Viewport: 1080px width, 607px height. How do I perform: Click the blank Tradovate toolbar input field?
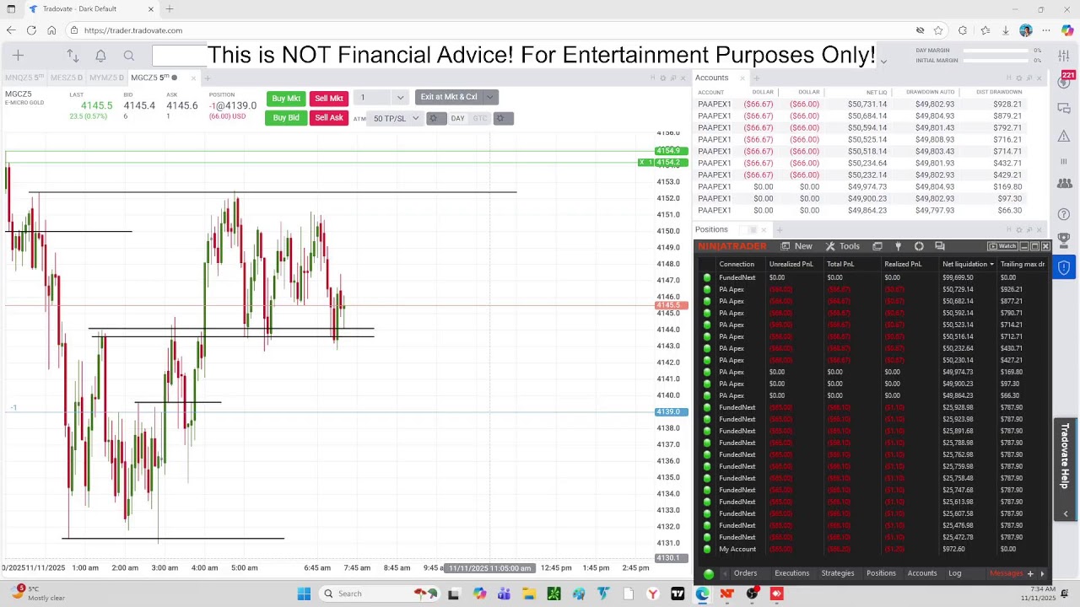pos(180,56)
